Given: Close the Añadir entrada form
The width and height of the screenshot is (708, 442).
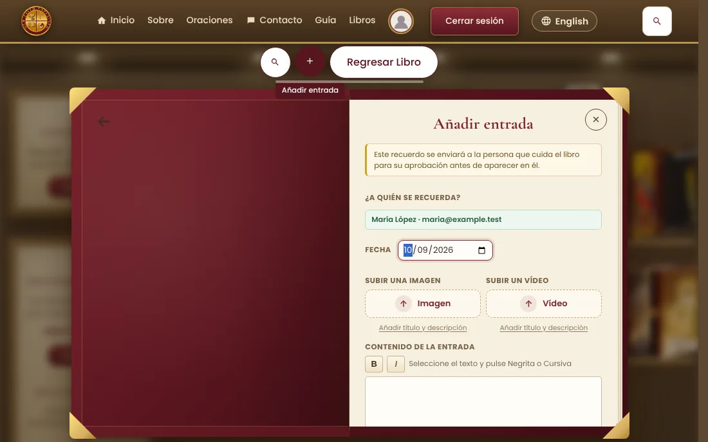Looking at the screenshot, I should (595, 120).
